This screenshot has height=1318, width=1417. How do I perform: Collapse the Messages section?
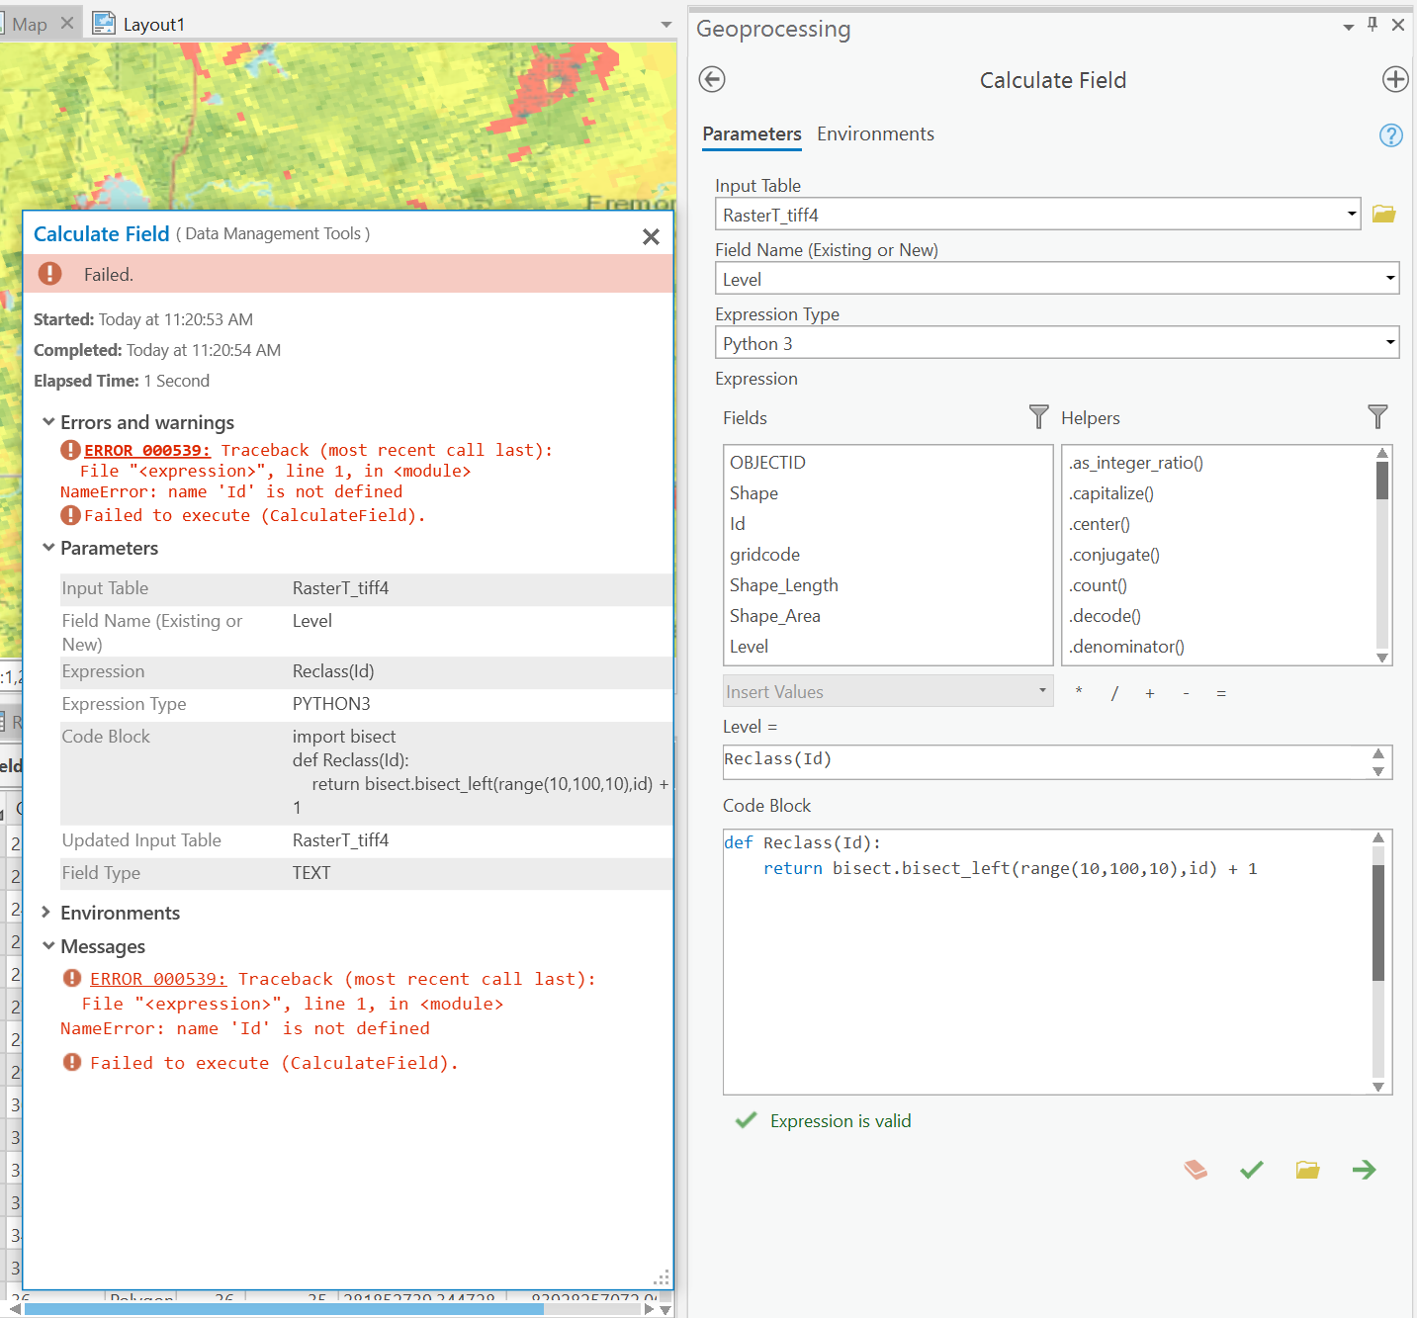point(47,946)
